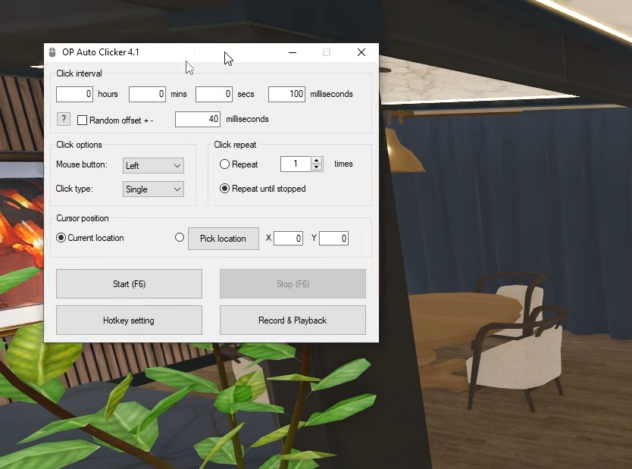
Task: Select Repeat until stopped option
Action: tap(224, 189)
